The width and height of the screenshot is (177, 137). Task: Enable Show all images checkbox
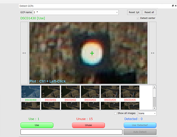point(115,113)
